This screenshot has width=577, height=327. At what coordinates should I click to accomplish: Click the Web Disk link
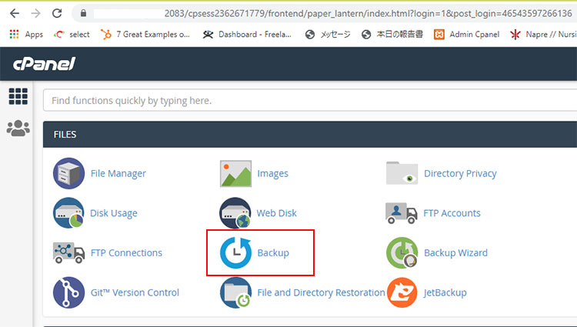point(276,213)
